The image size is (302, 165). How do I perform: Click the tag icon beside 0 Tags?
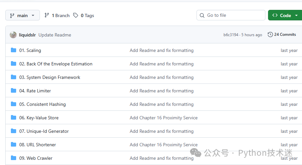75,15
